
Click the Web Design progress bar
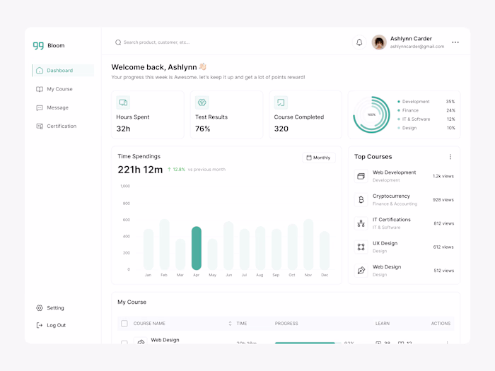(308, 343)
